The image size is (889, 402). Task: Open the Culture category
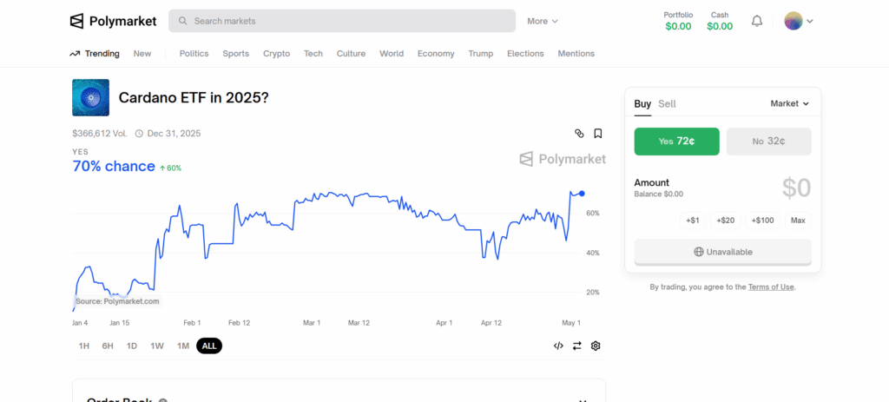pos(351,54)
